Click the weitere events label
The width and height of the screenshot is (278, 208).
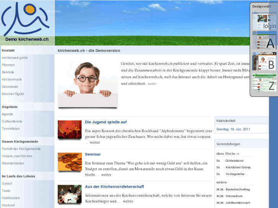221,182
